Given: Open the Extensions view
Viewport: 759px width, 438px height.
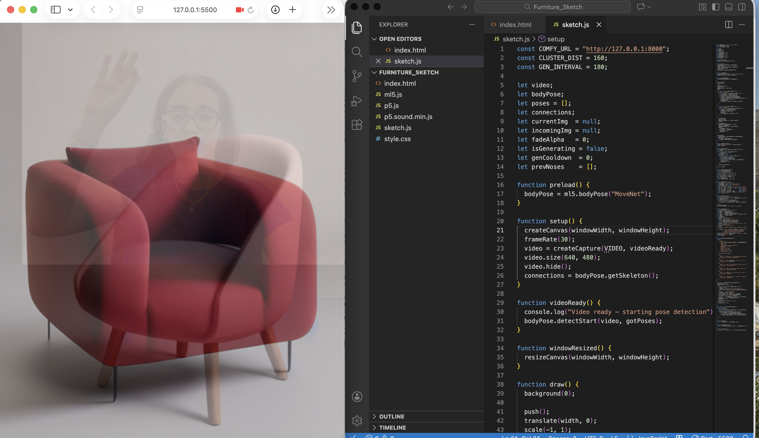Looking at the screenshot, I should click(x=357, y=125).
